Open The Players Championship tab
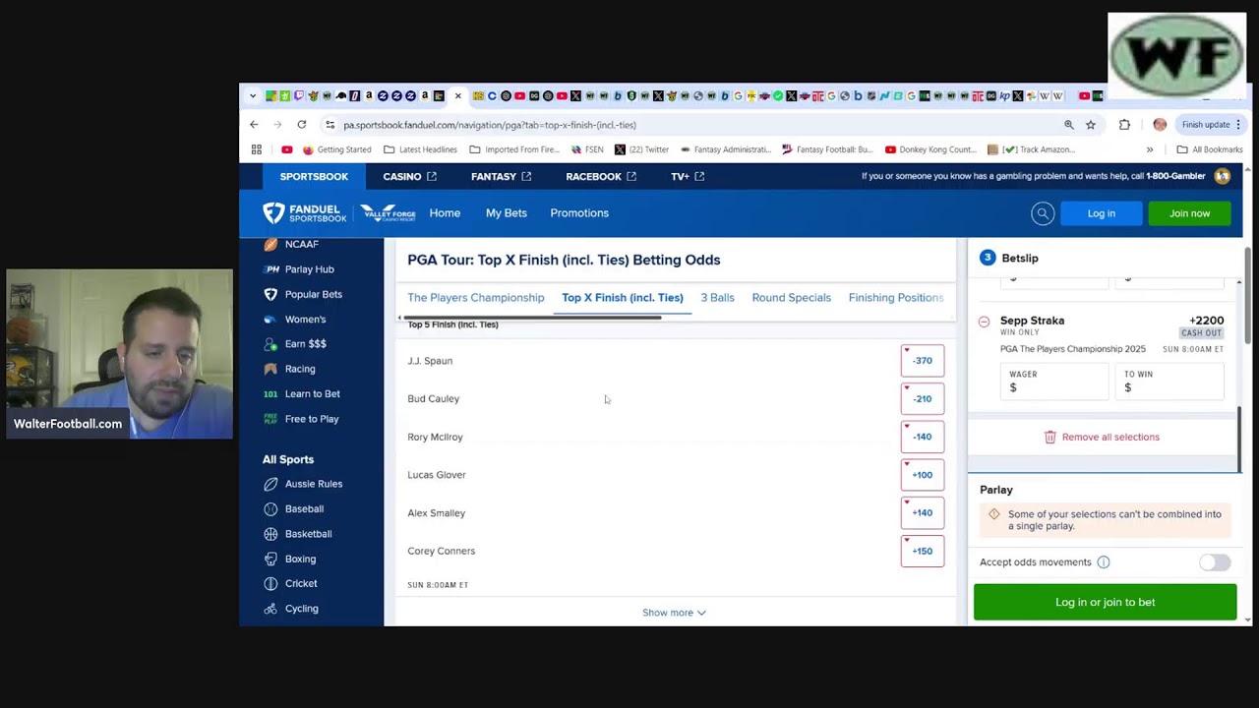Screen dimensions: 1259x708 tap(475, 298)
